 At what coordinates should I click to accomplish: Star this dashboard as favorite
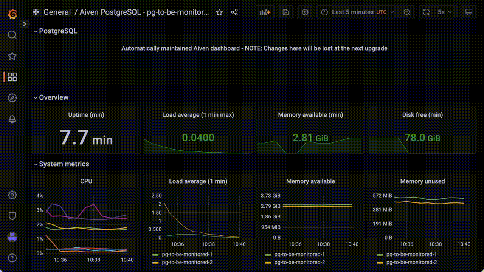click(x=219, y=12)
